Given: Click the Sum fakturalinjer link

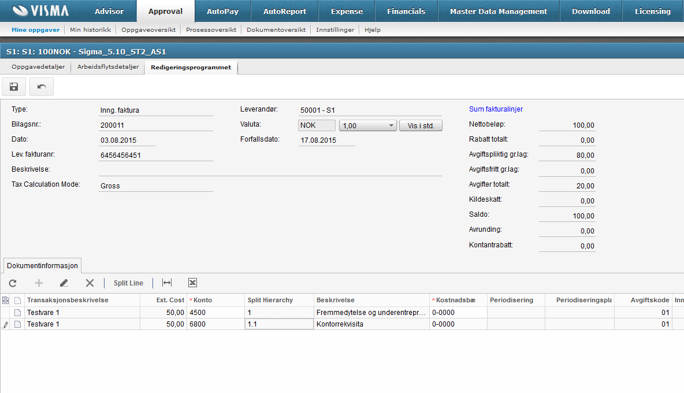Looking at the screenshot, I should point(496,109).
